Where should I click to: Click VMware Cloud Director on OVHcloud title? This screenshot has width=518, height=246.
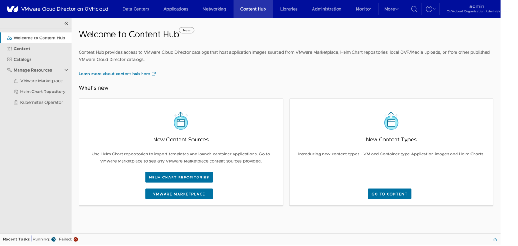[x=65, y=9]
